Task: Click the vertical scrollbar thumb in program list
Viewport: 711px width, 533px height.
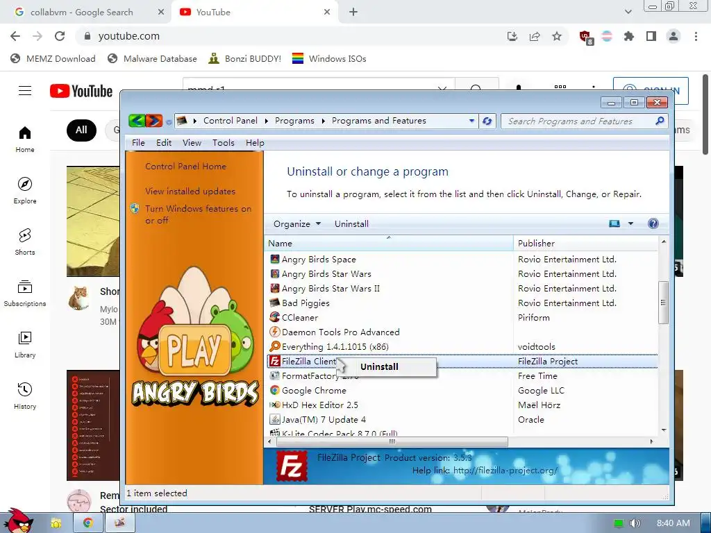Action: pyautogui.click(x=663, y=303)
